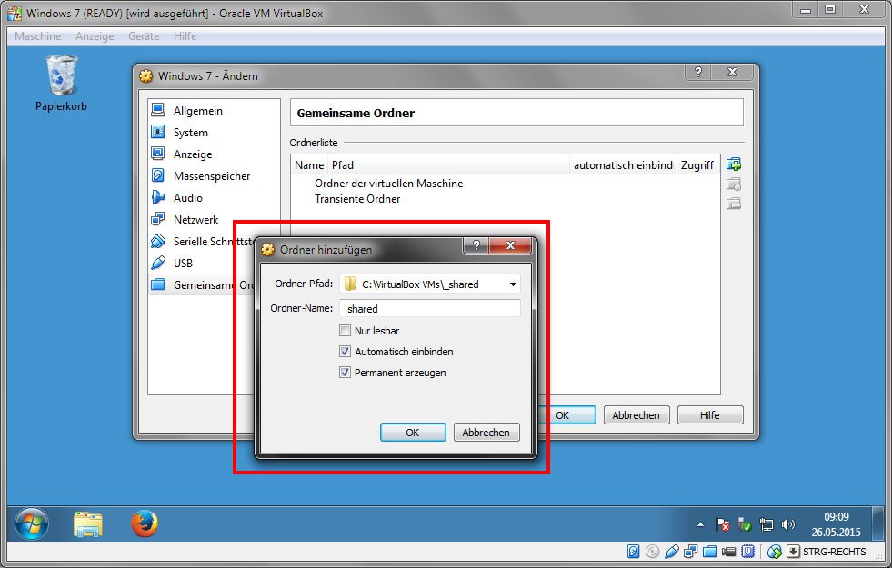The height and width of the screenshot is (568, 892).
Task: Open the Ordner-Pfad dropdown
Action: (513, 284)
